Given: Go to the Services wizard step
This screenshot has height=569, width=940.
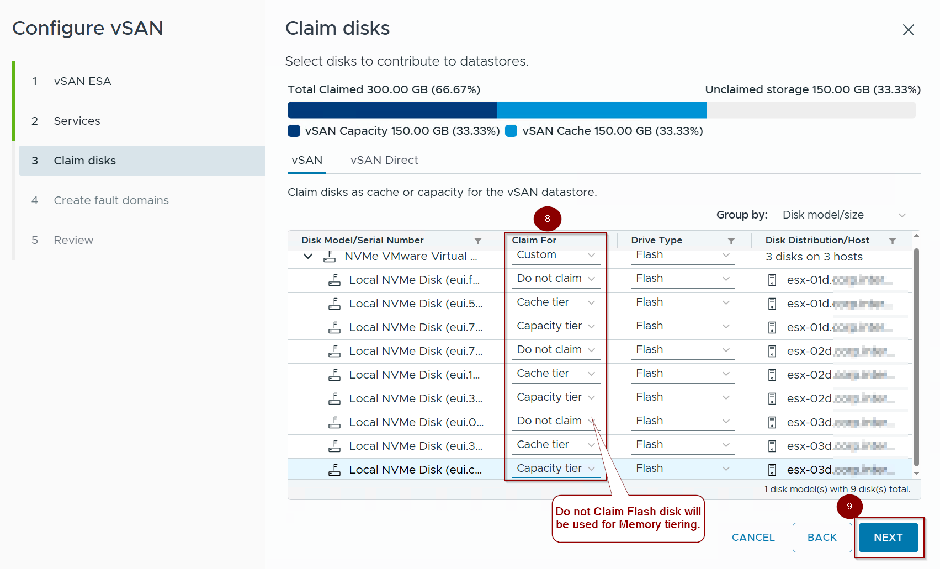Looking at the screenshot, I should point(77,121).
